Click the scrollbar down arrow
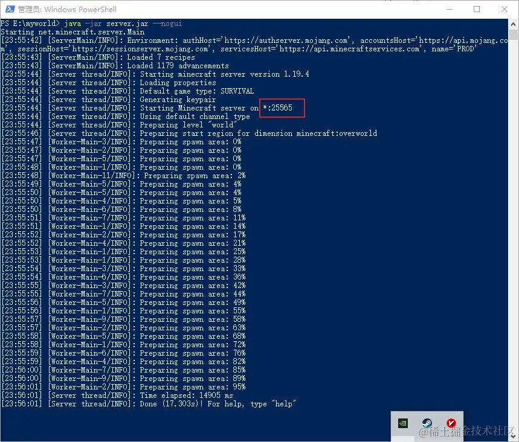The image size is (519, 442). coord(513,437)
